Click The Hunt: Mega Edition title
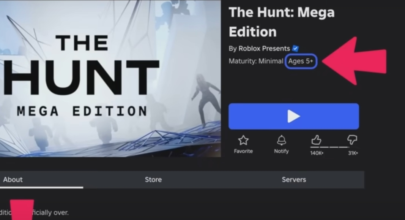This screenshot has height=220, width=405. (x=281, y=22)
